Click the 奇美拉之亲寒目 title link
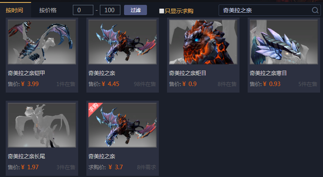 point(268,73)
